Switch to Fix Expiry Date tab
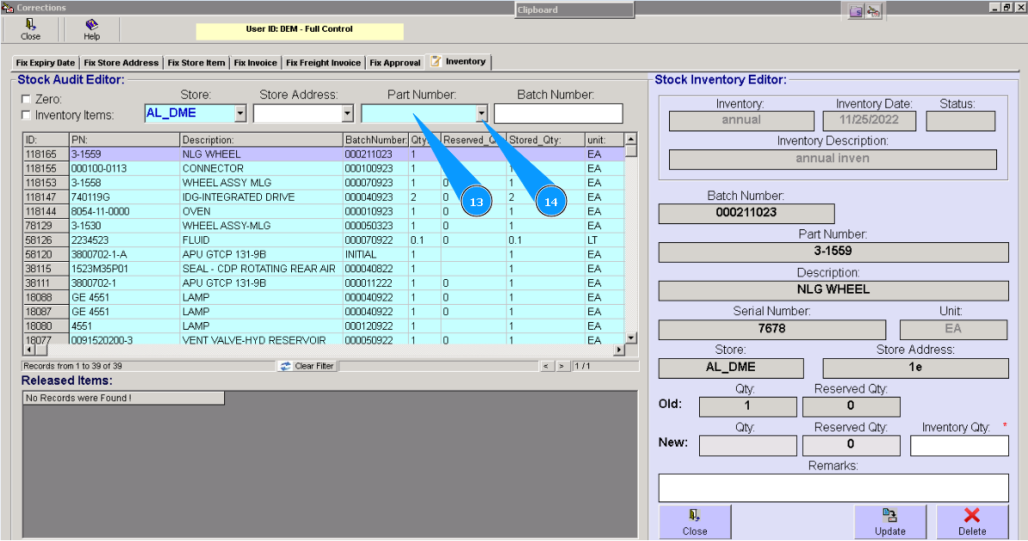This screenshot has width=1028, height=541. coord(46,63)
